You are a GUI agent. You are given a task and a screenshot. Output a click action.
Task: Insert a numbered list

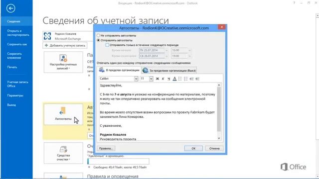pos(186,79)
